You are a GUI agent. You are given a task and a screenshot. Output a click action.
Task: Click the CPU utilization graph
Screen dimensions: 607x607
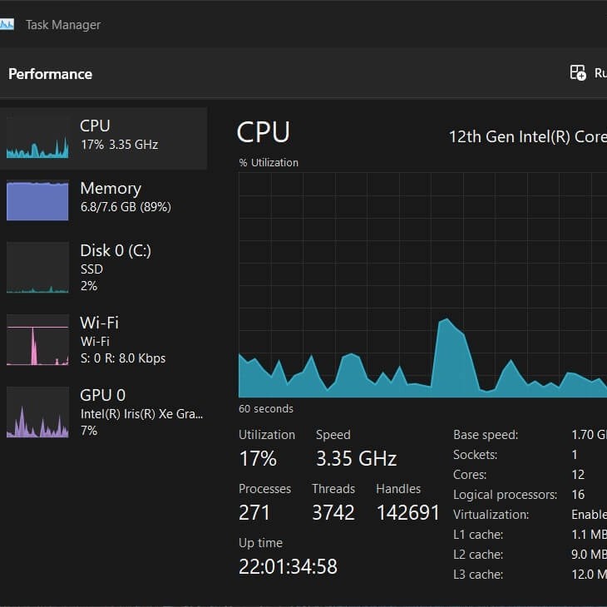point(422,285)
